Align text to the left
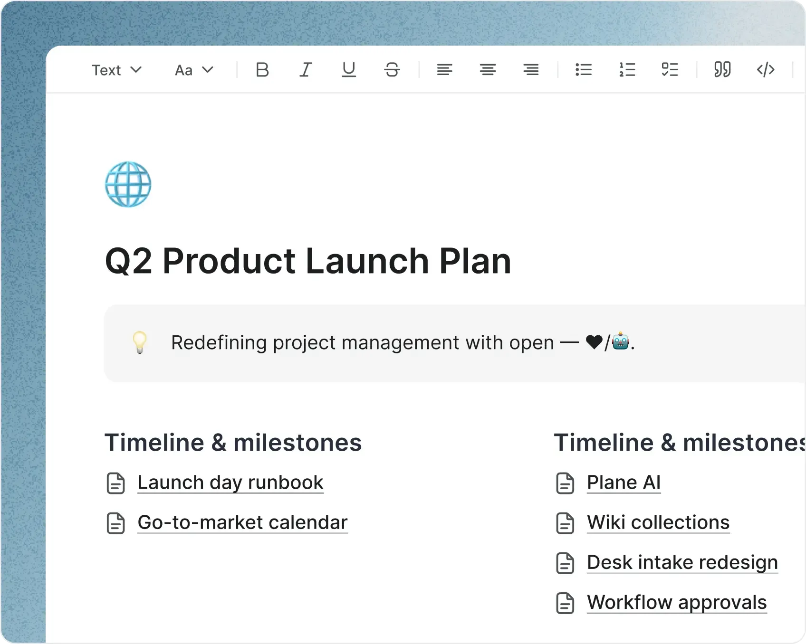 [x=445, y=70]
